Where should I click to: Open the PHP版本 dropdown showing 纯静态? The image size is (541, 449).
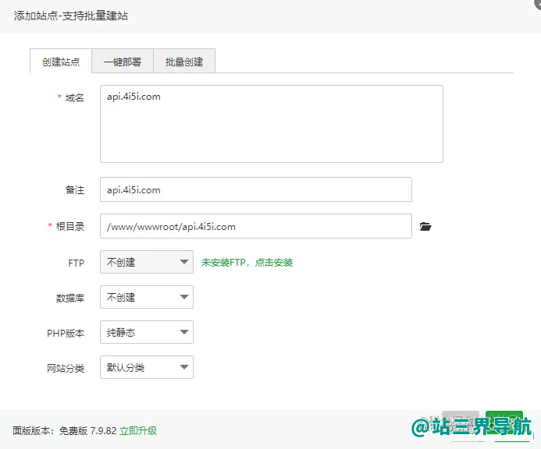147,332
